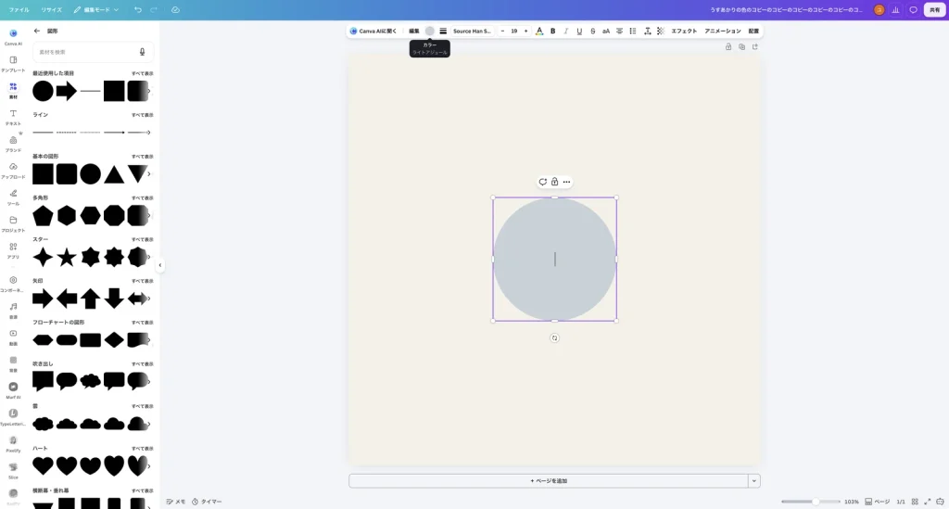949x509 pixels.
Task: Undo the last action
Action: [x=138, y=9]
